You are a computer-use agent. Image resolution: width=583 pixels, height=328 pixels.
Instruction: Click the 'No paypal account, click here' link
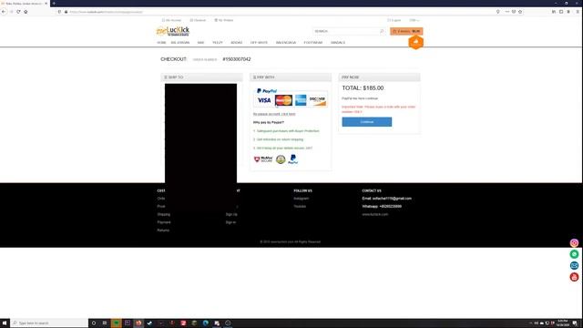pos(274,114)
